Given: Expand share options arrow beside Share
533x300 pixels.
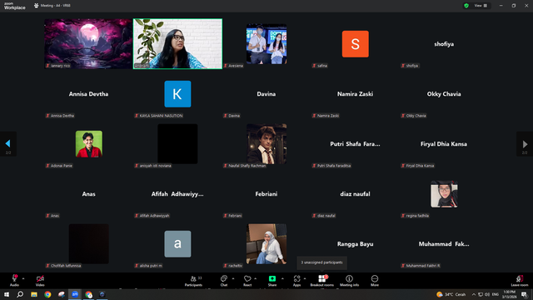Looking at the screenshot, I should [282, 278].
